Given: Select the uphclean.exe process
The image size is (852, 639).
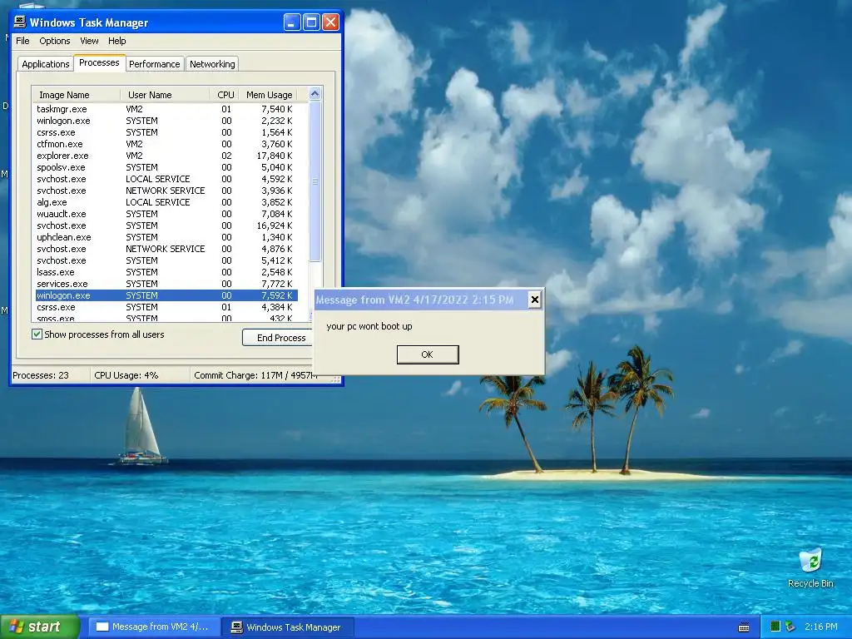Looking at the screenshot, I should (166, 237).
